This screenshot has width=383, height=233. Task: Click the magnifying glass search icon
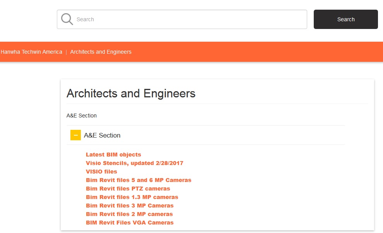tap(67, 19)
